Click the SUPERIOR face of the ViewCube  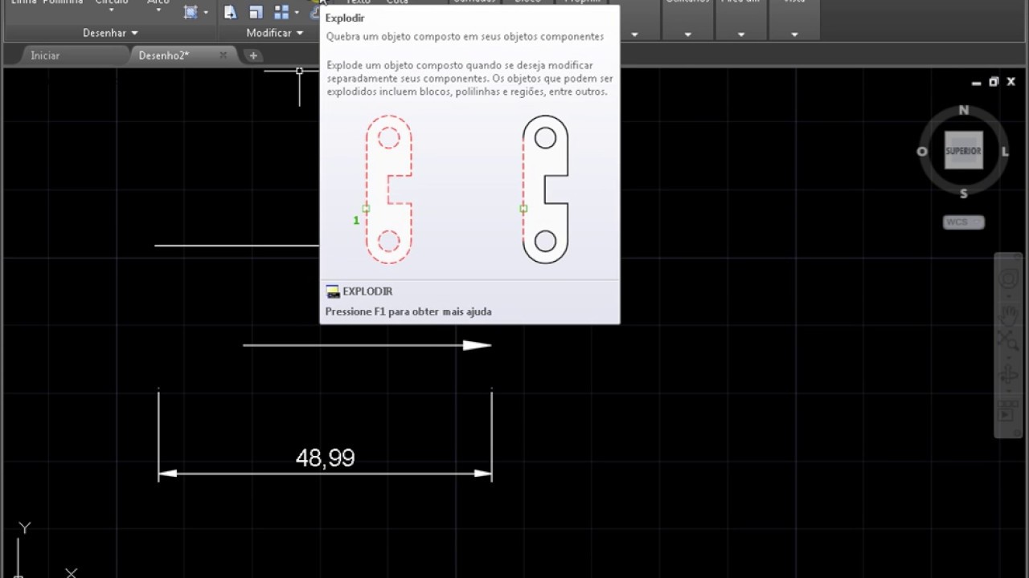pyautogui.click(x=963, y=151)
